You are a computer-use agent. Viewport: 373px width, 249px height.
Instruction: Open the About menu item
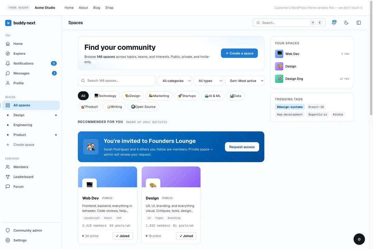[83, 7]
